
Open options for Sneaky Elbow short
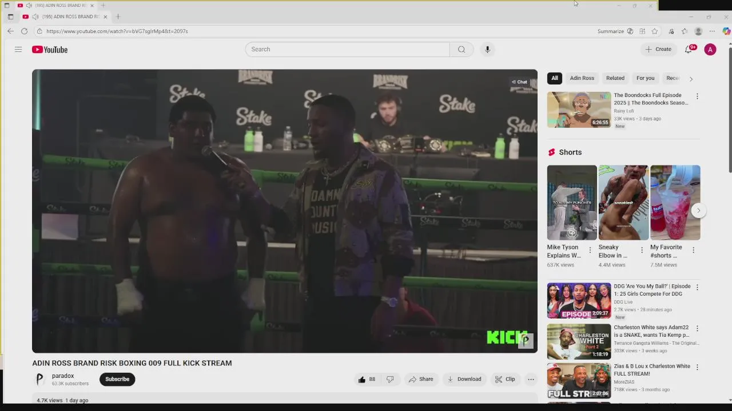(x=642, y=250)
